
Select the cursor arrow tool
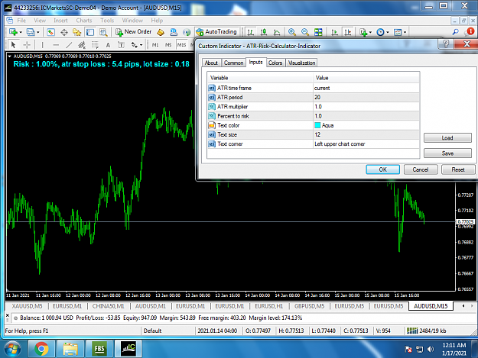[x=13, y=45]
